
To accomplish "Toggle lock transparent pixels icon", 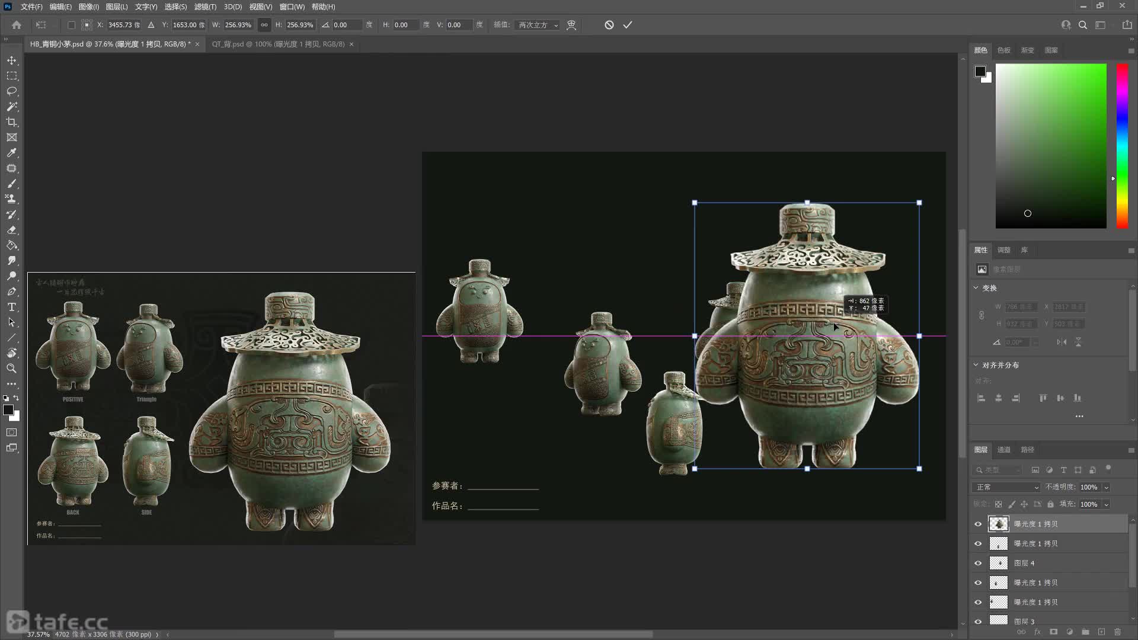I will point(998,504).
